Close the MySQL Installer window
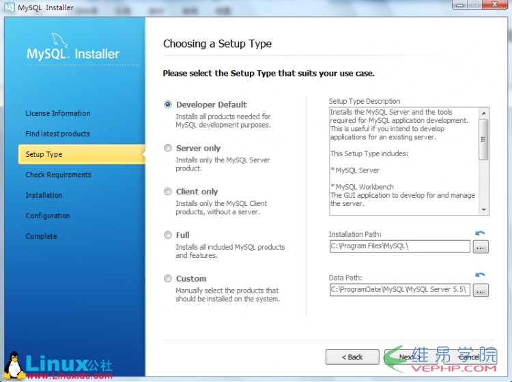Image resolution: width=512 pixels, height=382 pixels. tap(495, 4)
